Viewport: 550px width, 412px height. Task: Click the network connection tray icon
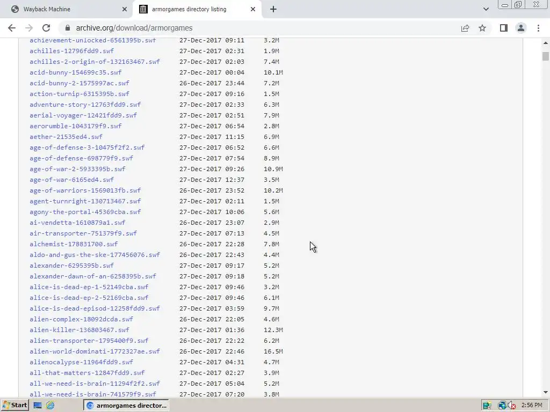pos(502,406)
